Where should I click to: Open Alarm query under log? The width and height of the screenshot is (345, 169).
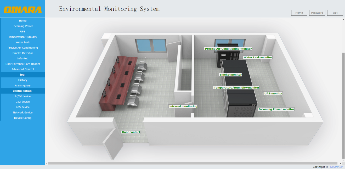23,86
